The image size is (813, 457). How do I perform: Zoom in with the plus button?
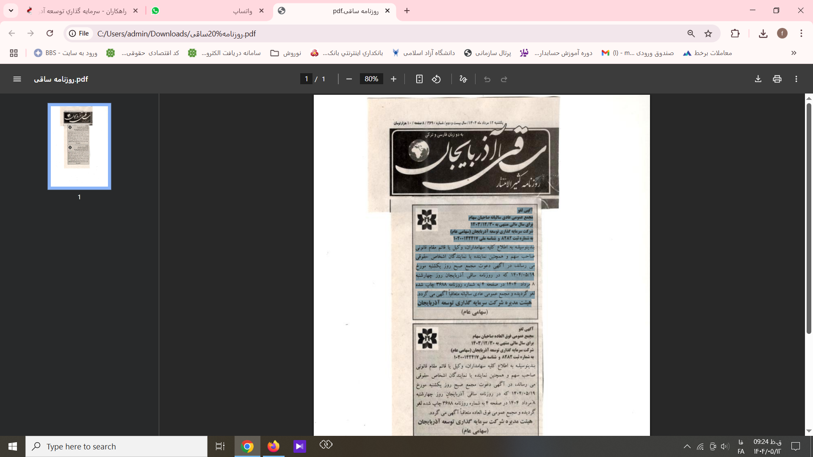[393, 79]
